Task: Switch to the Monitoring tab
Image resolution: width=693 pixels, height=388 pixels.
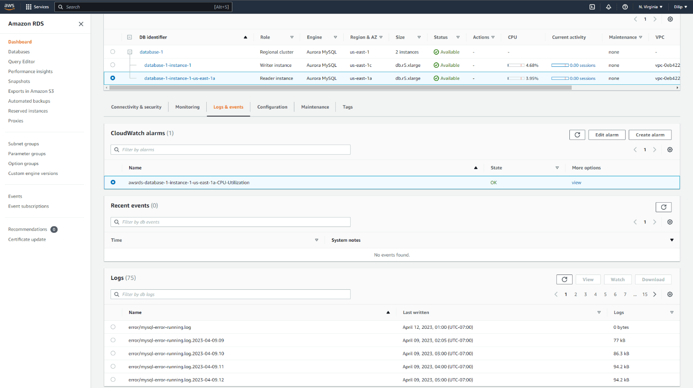Action: pyautogui.click(x=187, y=107)
